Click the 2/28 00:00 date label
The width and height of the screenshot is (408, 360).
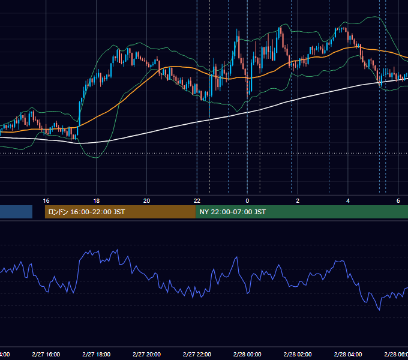247,354
